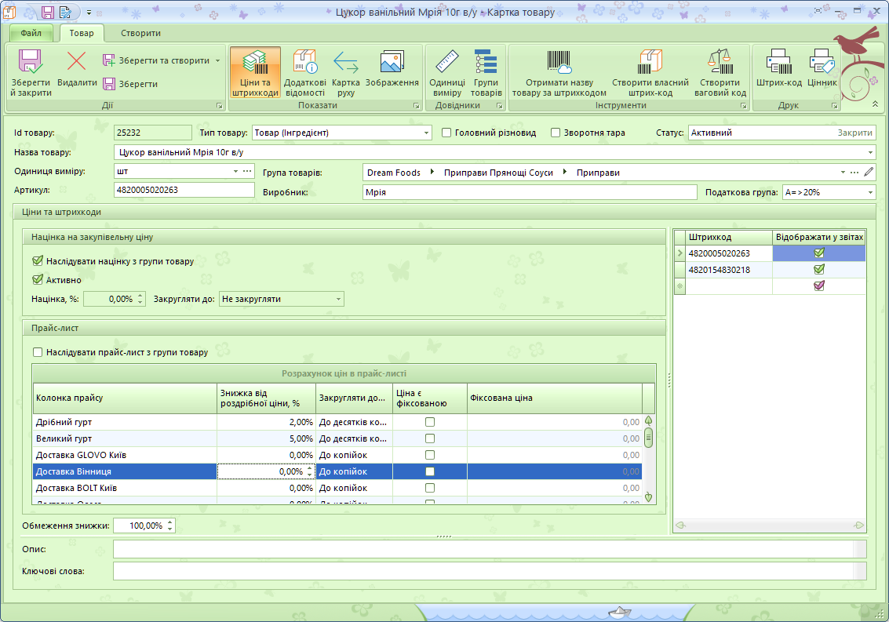Open the Файл tab
This screenshot has width=889, height=622.
click(x=31, y=33)
